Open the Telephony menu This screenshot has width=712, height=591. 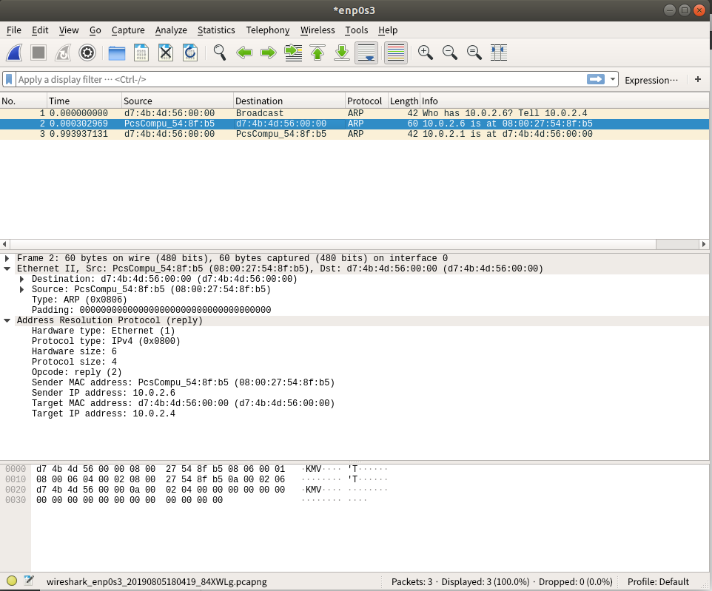coord(267,30)
